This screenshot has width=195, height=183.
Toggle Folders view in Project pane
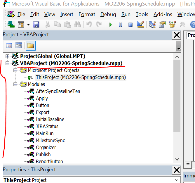(31, 46)
